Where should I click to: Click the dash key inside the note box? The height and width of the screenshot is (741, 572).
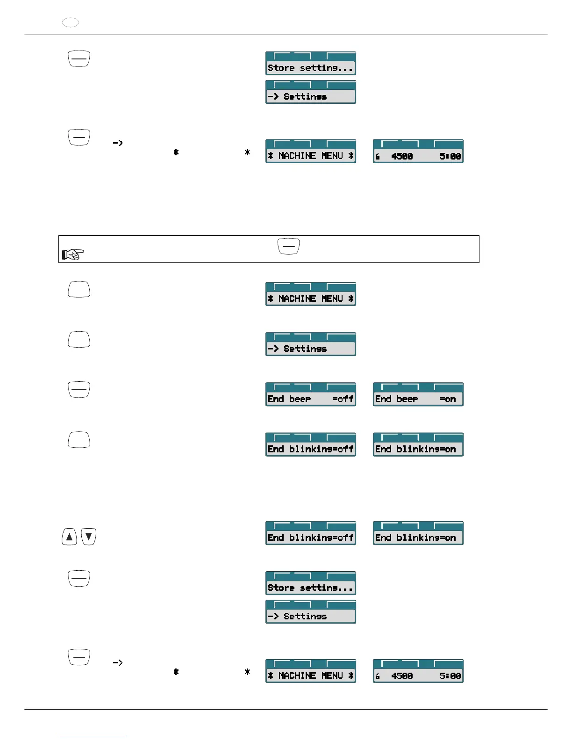coord(288,246)
